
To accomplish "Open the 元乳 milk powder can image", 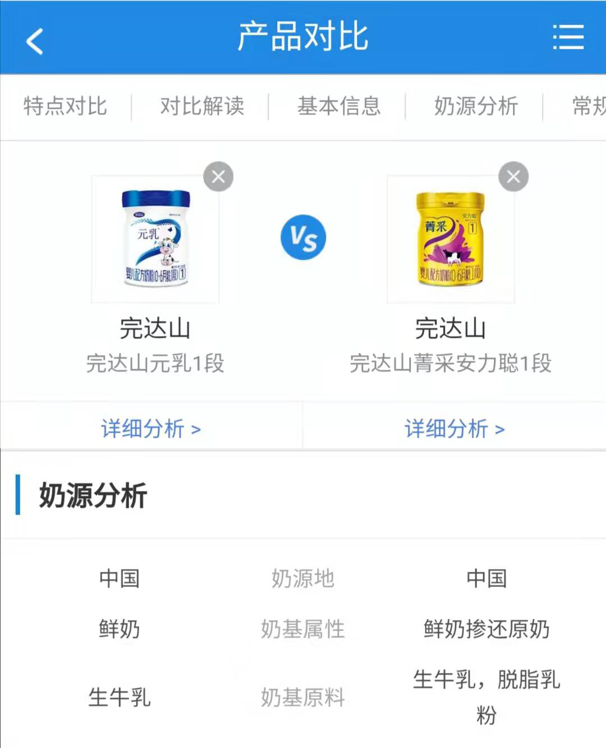I will coord(155,240).
